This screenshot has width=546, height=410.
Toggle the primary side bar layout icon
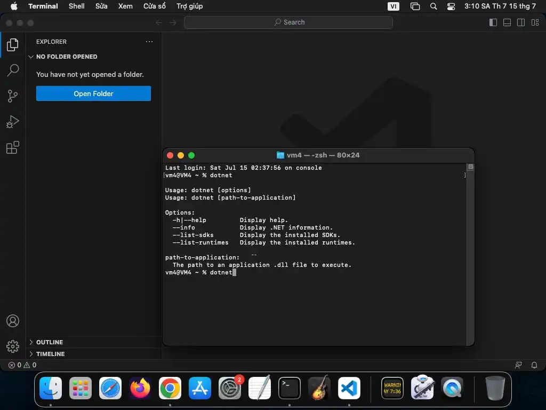pos(493,22)
